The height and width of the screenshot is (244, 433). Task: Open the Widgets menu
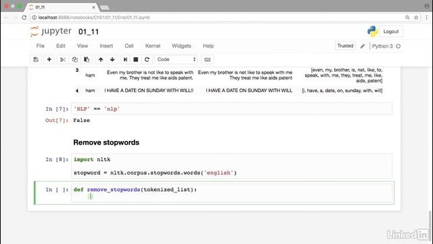(x=181, y=46)
